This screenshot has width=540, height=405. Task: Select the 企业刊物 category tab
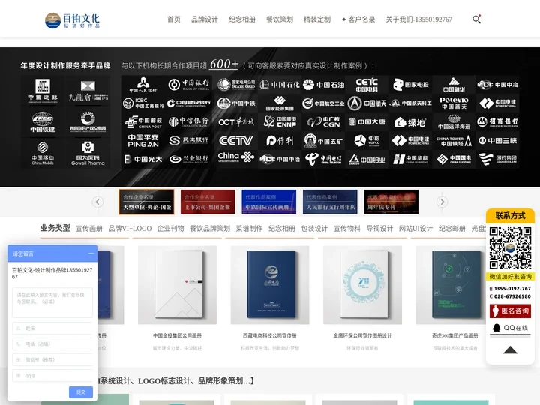pos(170,228)
